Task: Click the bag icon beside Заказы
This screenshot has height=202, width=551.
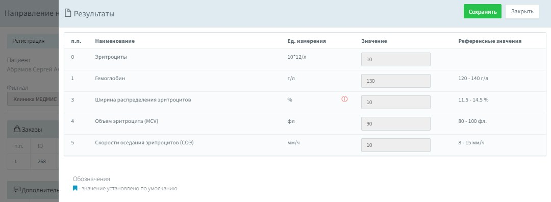Action: [x=17, y=129]
